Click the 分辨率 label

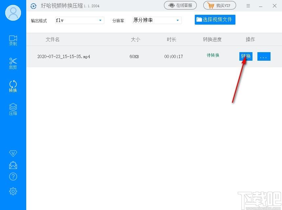(118, 21)
